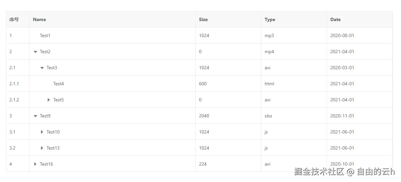Click the Date column header
The image size is (401, 182).
[335, 19]
